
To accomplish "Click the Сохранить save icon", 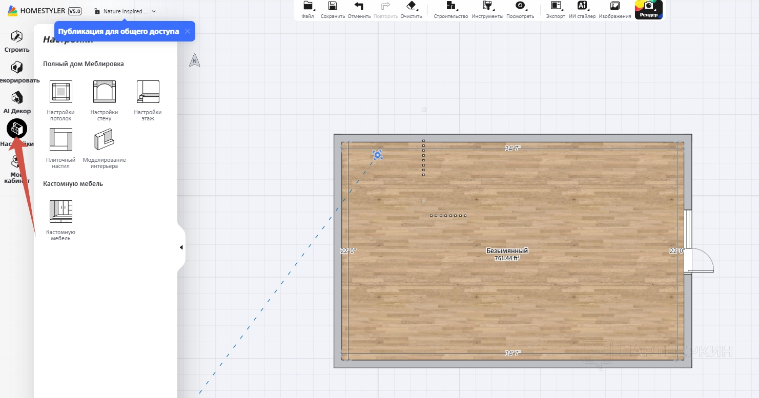I will click(x=333, y=6).
